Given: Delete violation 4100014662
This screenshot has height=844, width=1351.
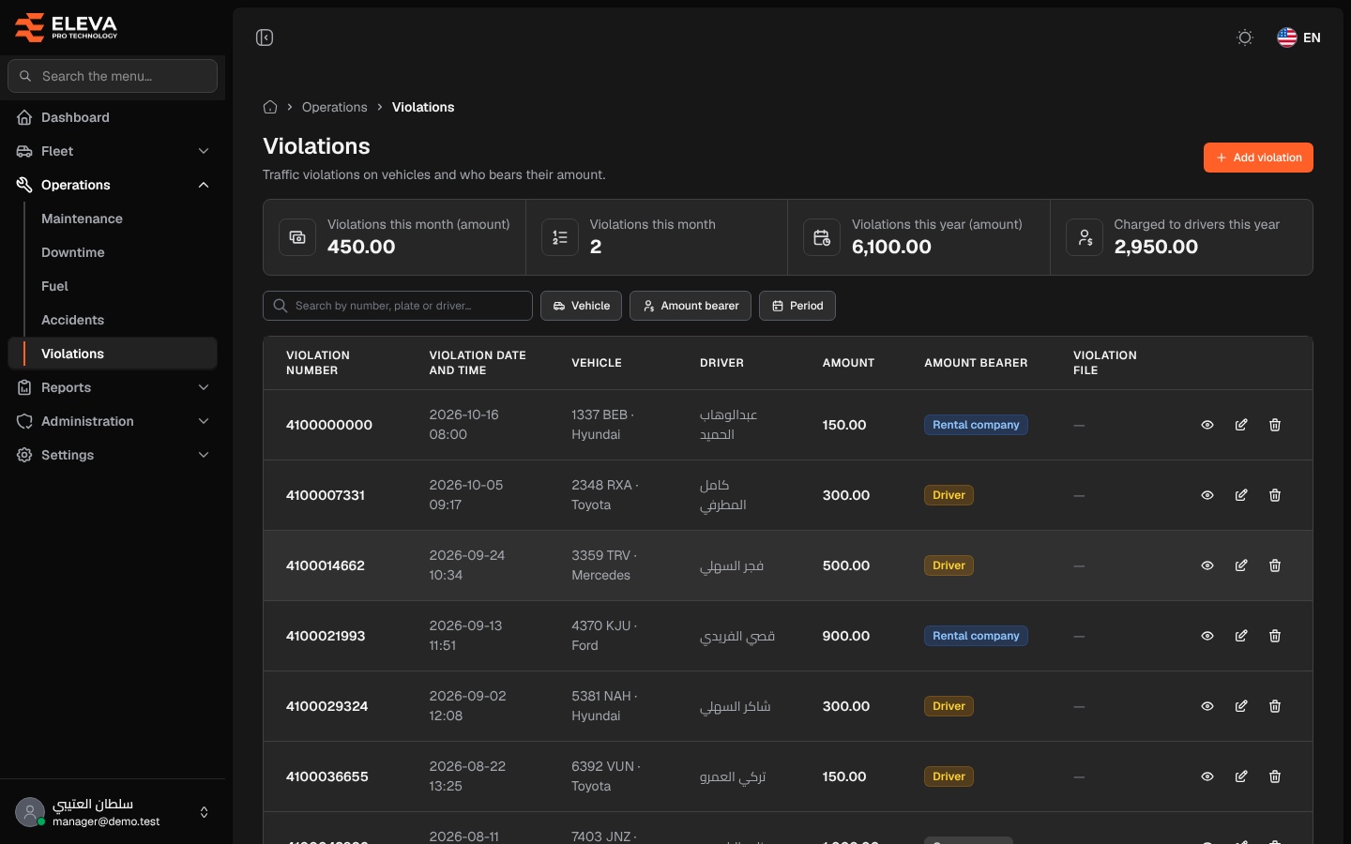Looking at the screenshot, I should click(x=1275, y=565).
